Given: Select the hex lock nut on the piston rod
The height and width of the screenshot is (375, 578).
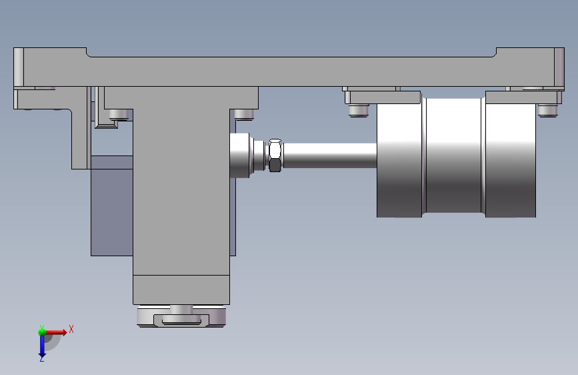Looking at the screenshot, I should [x=275, y=155].
